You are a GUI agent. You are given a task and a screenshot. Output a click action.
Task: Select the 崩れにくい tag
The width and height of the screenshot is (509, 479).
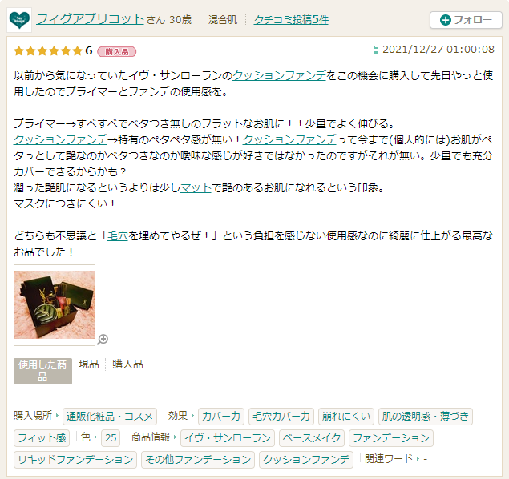[x=346, y=416]
